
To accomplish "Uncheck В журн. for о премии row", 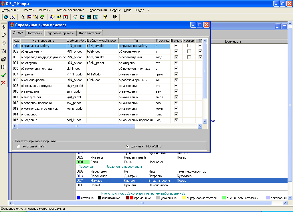I will [177, 74].
